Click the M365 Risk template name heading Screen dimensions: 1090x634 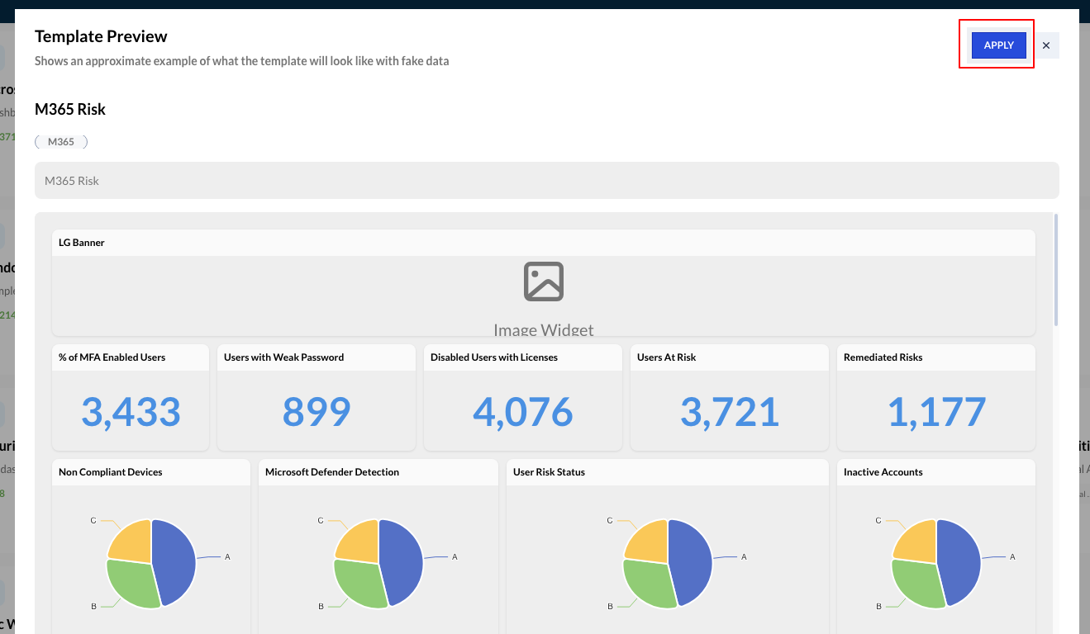coord(70,109)
